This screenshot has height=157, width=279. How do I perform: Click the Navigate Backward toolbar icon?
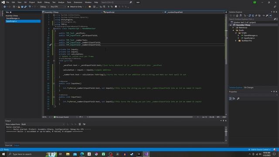(5, 7)
